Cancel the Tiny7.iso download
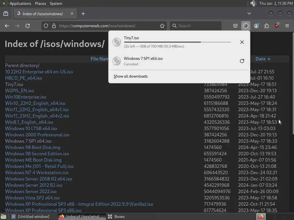294x220 pixels. tap(242, 42)
